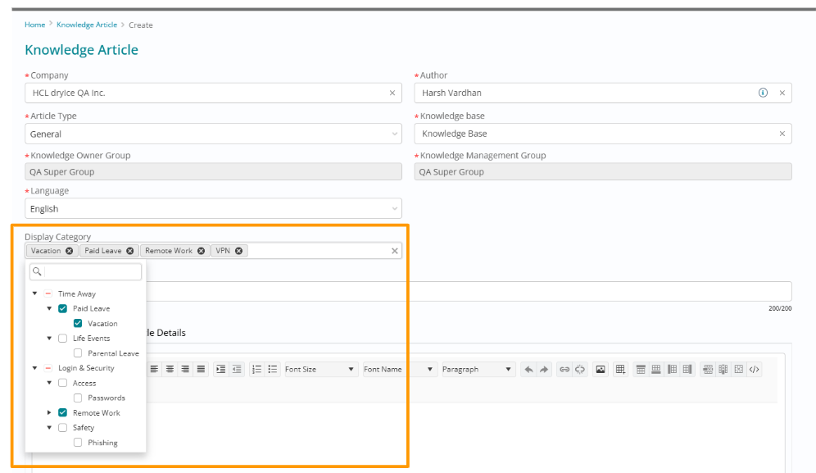
Task: Check the Safety checkbox
Action: point(62,428)
